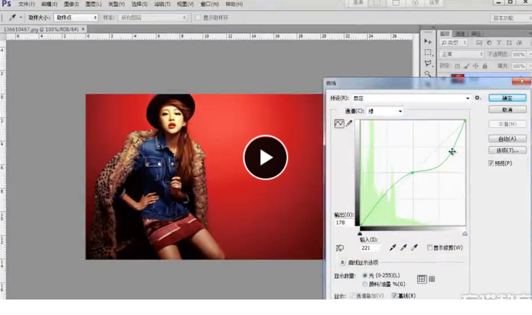Toggle the 预览(P) preview checkbox
The height and width of the screenshot is (315, 532).
[491, 164]
